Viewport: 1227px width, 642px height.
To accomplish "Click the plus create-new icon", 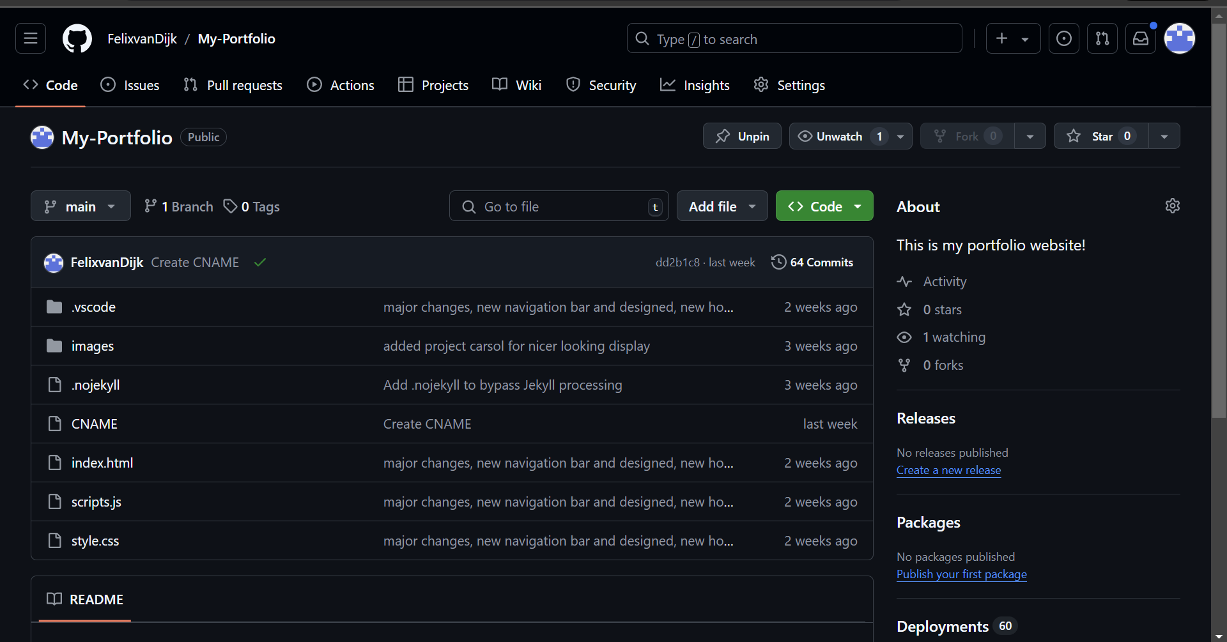I will (1002, 38).
